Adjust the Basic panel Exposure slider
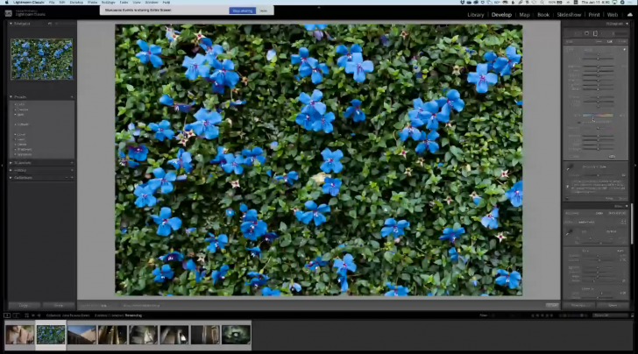 coord(598,256)
